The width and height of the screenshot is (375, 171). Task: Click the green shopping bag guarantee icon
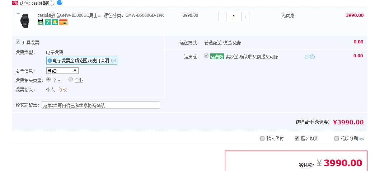pos(55,22)
